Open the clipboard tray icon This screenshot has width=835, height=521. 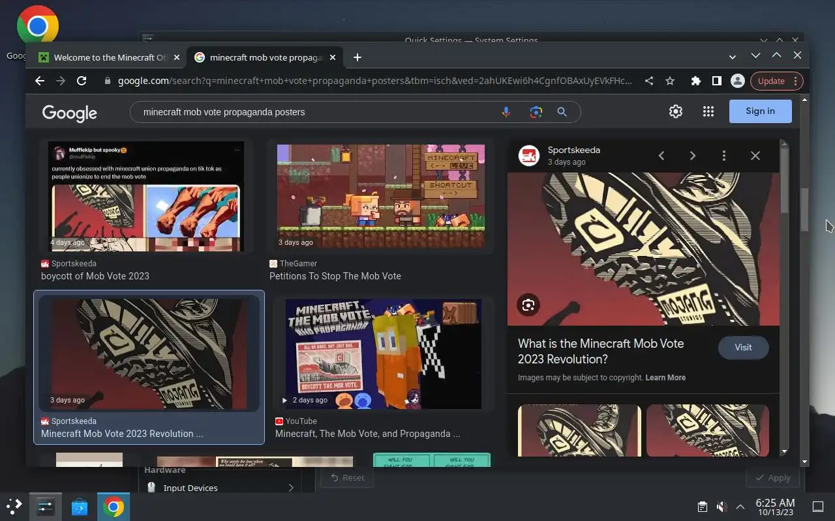point(703,507)
